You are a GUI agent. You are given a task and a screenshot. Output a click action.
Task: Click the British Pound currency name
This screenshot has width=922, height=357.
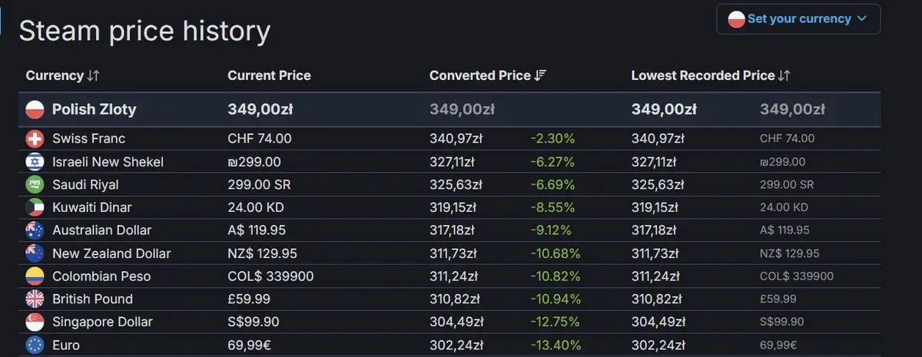pyautogui.click(x=92, y=299)
